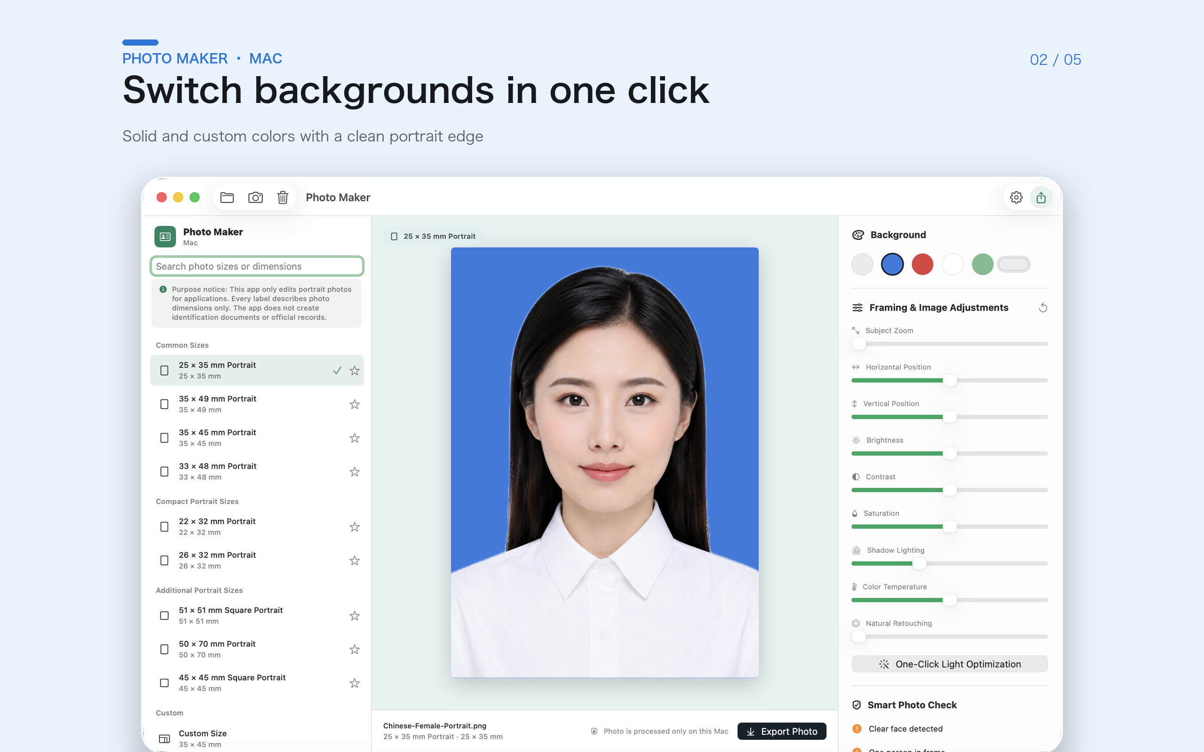
Task: Click the Vertical Position slider handle
Action: coord(950,417)
